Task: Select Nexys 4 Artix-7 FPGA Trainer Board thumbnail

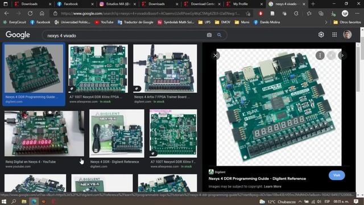Action: pos(165,68)
